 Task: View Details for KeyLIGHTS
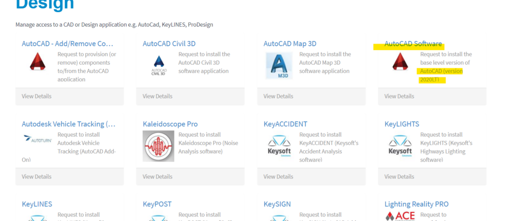(x=399, y=176)
